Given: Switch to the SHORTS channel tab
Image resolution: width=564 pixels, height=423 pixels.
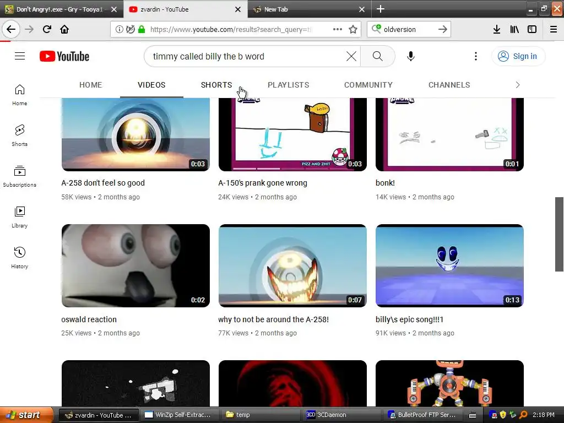Looking at the screenshot, I should [216, 85].
